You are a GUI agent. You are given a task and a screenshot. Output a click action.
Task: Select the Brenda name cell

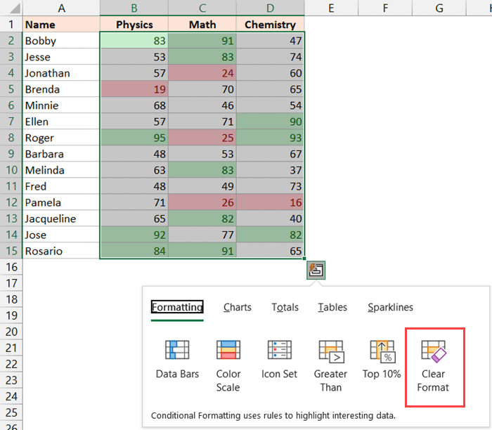click(x=61, y=89)
